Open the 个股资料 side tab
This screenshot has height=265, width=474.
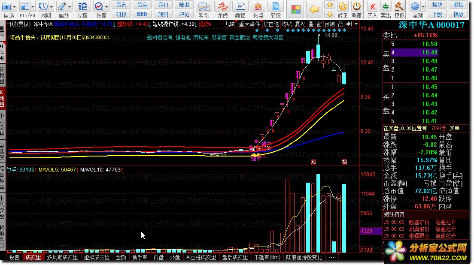tap(2, 125)
